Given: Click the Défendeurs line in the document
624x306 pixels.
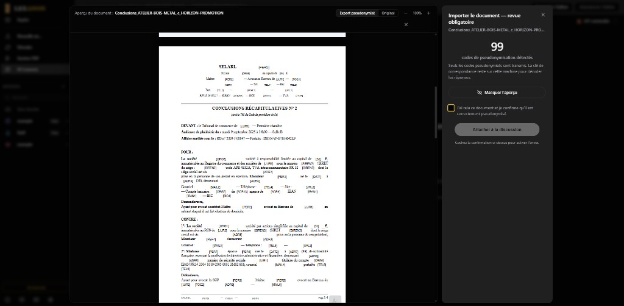Looking at the screenshot, I should [190, 276].
